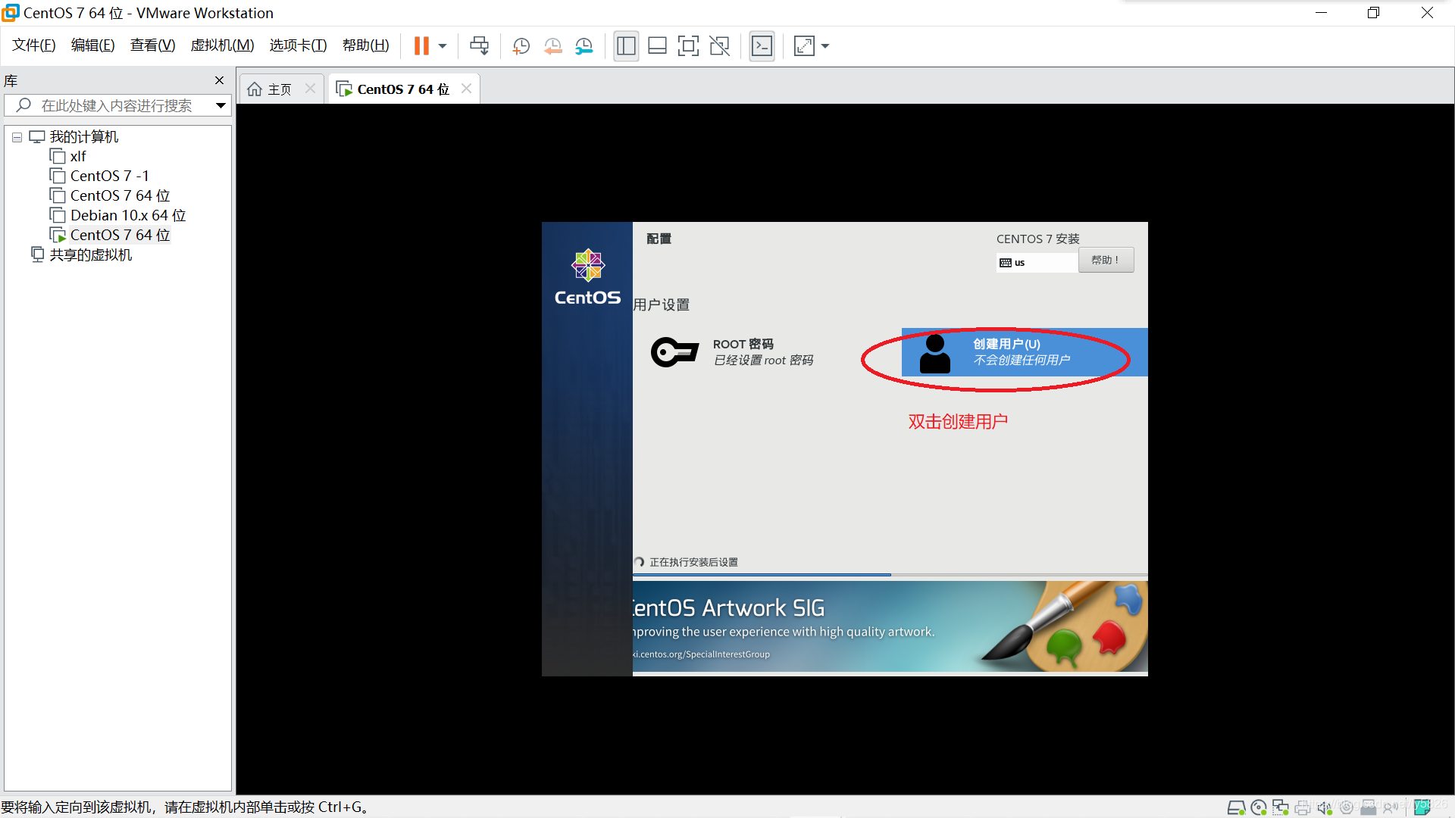
Task: Switch to Unity mode
Action: (719, 46)
